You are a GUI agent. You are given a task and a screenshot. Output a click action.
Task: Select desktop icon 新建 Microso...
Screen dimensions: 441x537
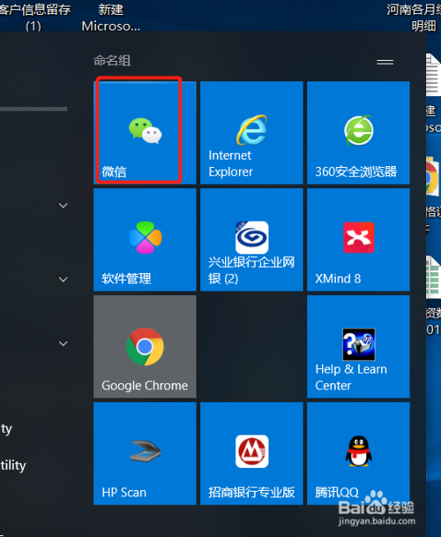pos(111,17)
